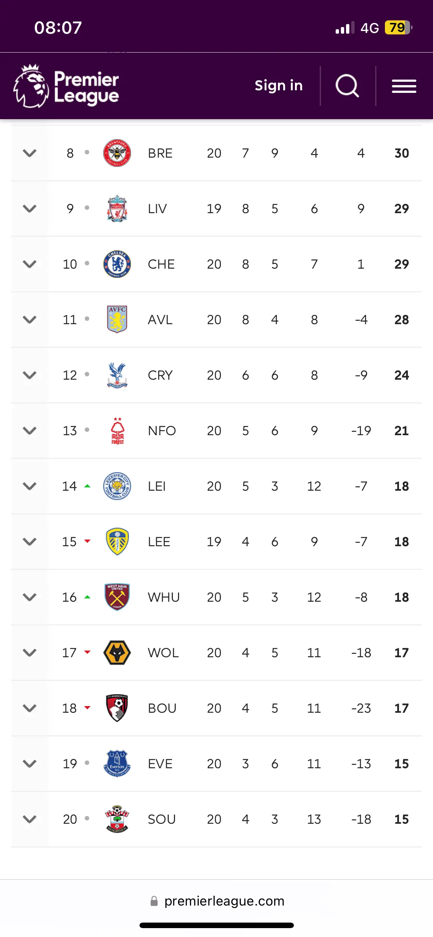The width and height of the screenshot is (433, 937).
Task: Expand the Leicester row chevron
Action: pos(30,486)
